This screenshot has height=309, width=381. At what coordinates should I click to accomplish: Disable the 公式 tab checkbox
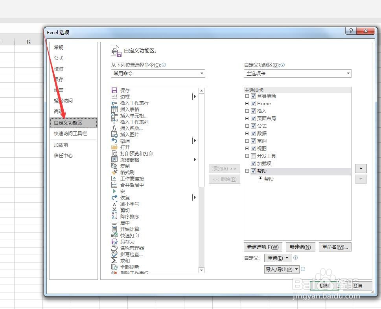[253, 126]
